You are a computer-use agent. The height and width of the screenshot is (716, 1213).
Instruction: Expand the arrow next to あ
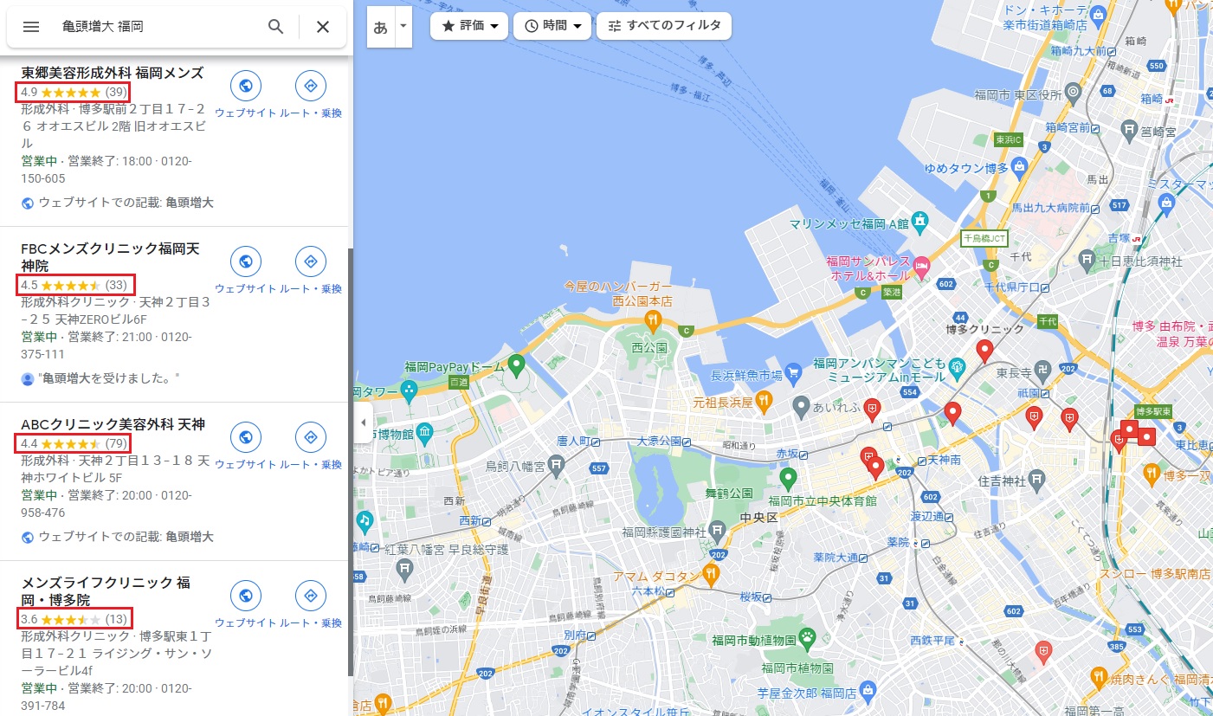coord(403,27)
